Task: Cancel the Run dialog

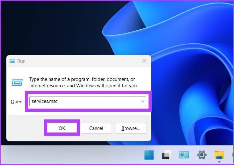Action: pyautogui.click(x=96, y=128)
